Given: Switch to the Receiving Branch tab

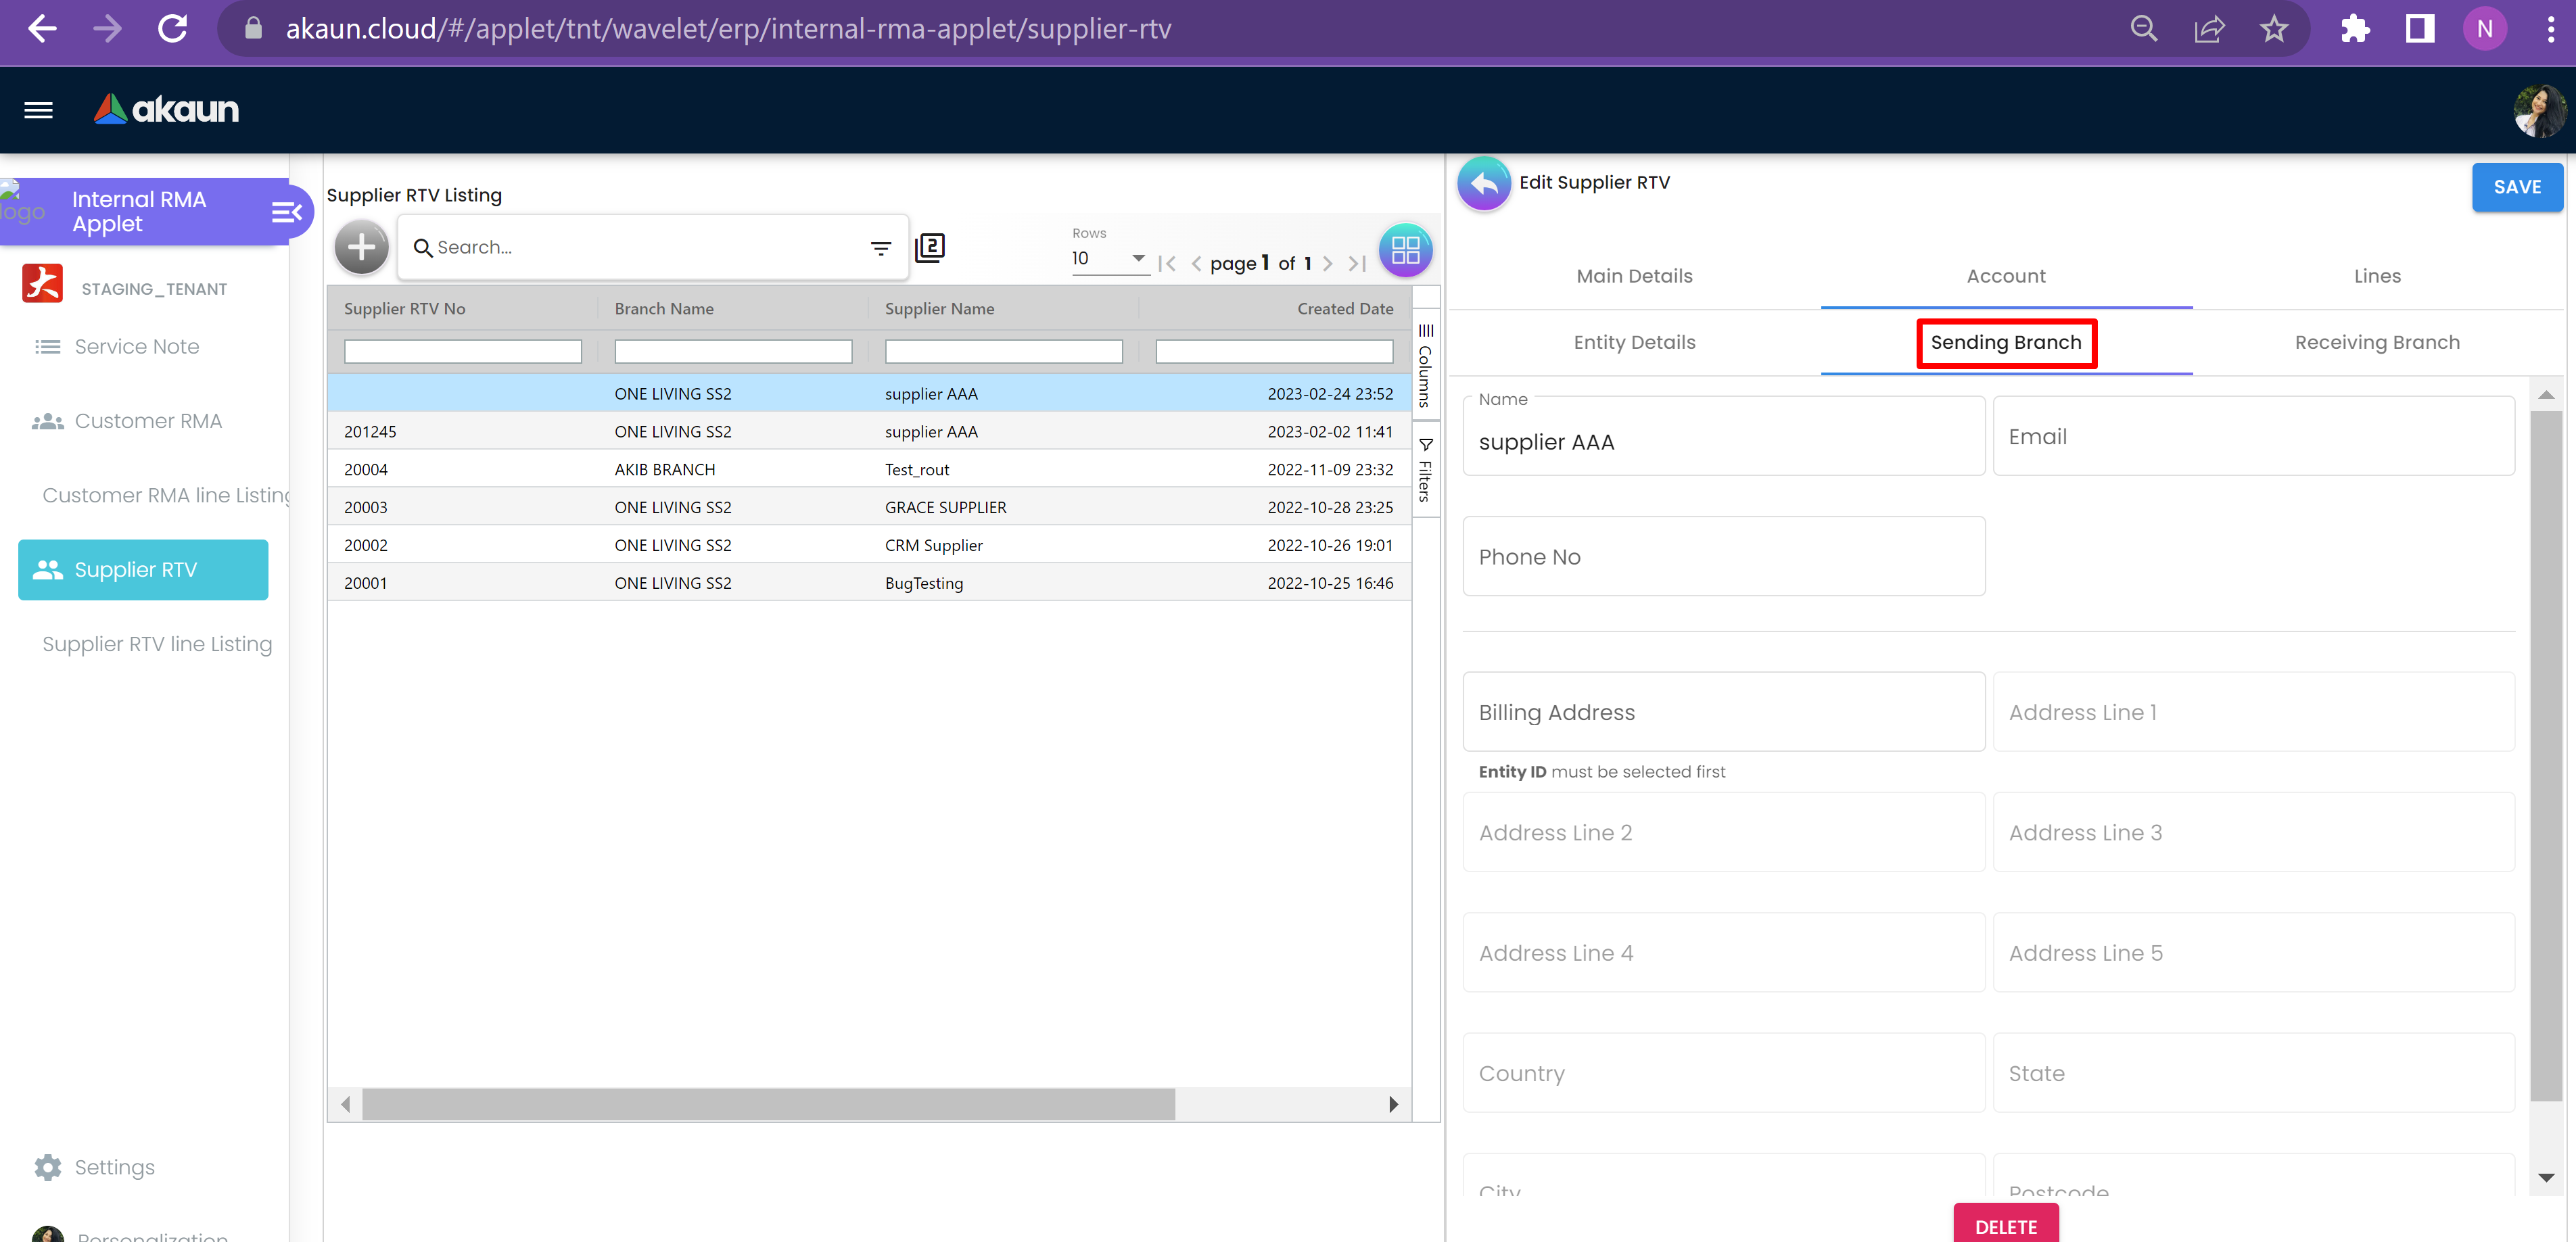Looking at the screenshot, I should (2376, 343).
